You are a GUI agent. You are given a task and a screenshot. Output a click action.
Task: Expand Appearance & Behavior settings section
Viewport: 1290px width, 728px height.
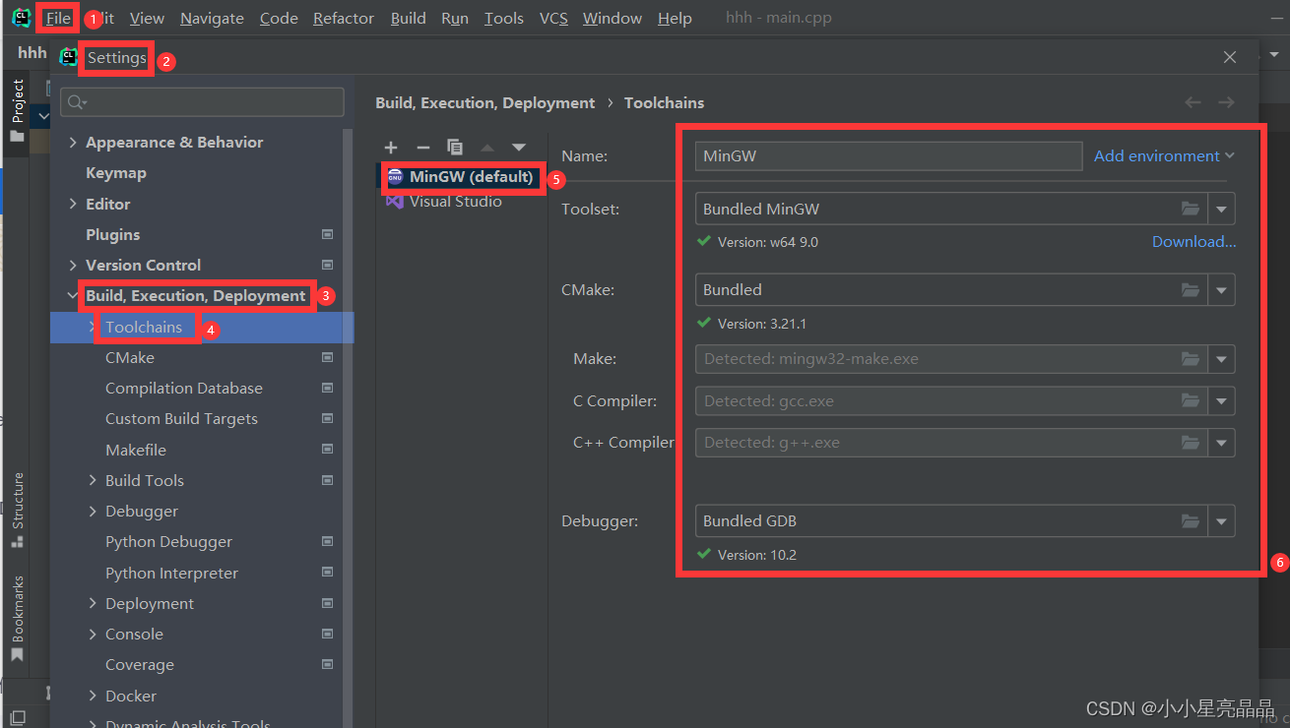(73, 143)
